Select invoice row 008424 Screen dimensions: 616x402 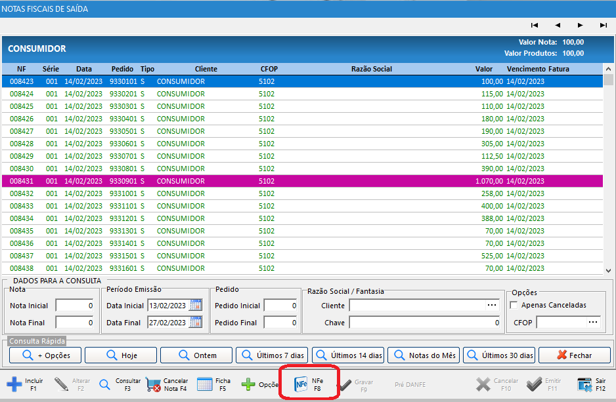(x=303, y=94)
